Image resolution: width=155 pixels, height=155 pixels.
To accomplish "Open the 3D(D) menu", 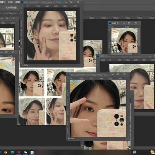I will (10, 2).
